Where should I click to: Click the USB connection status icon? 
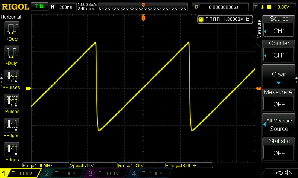279,173
